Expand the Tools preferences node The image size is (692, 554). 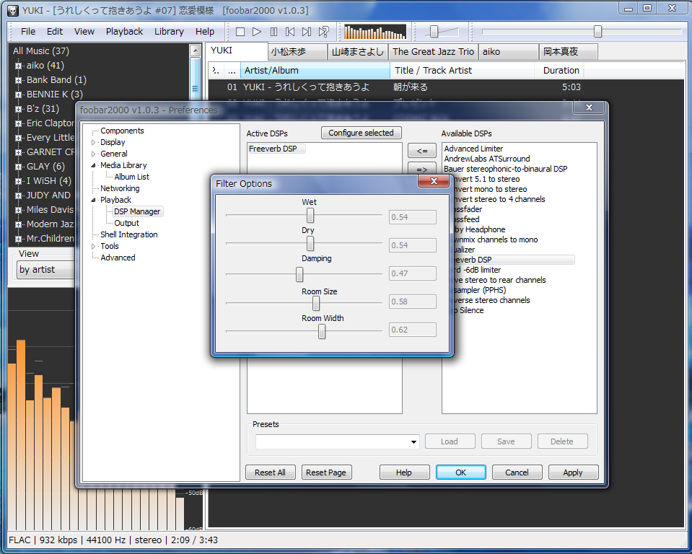click(94, 246)
